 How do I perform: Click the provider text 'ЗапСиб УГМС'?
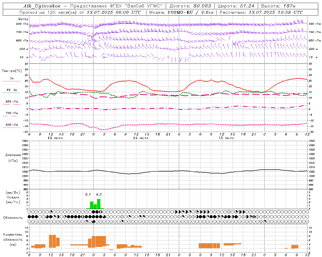pyautogui.click(x=144, y=6)
